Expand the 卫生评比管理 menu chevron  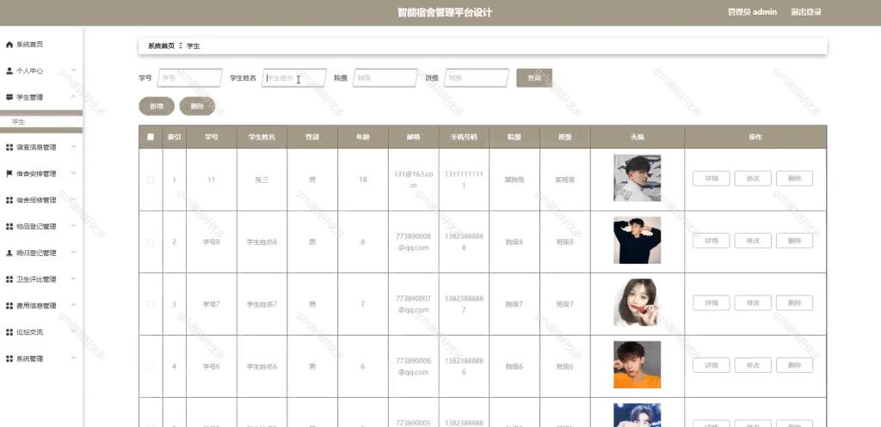point(74,278)
